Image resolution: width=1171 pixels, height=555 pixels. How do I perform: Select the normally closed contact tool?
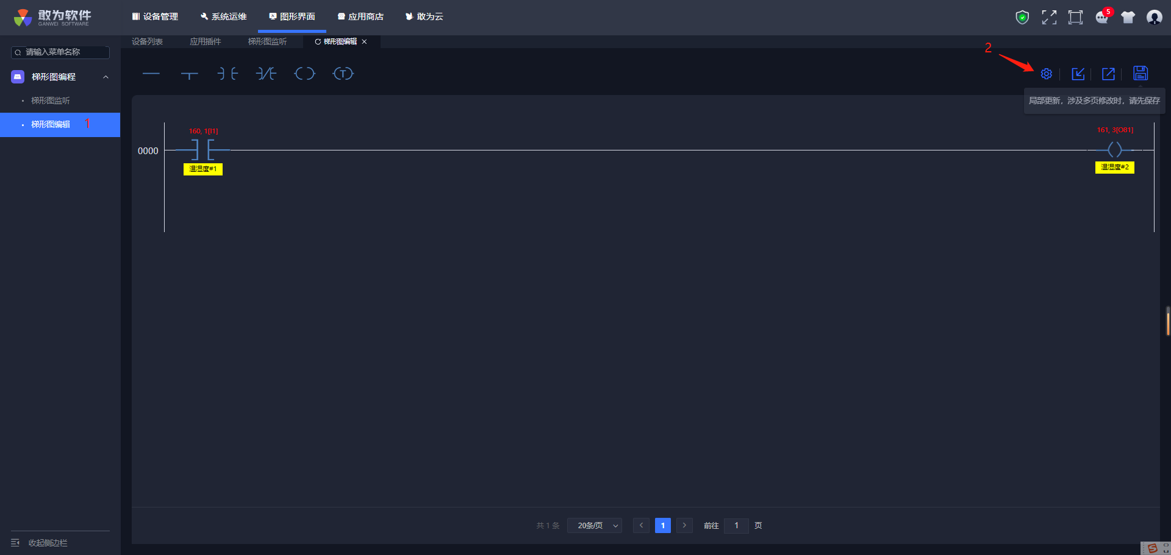pos(266,74)
